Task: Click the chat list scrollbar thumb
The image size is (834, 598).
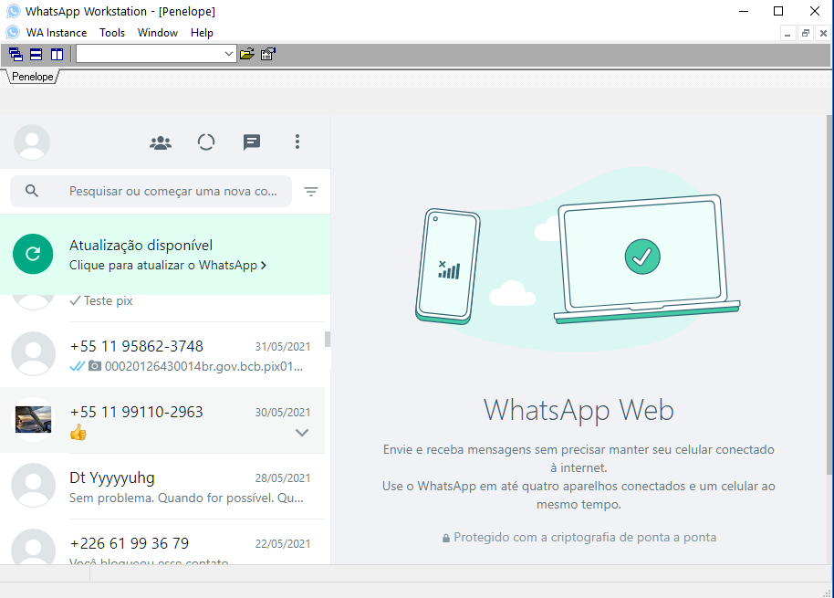Action: point(328,339)
